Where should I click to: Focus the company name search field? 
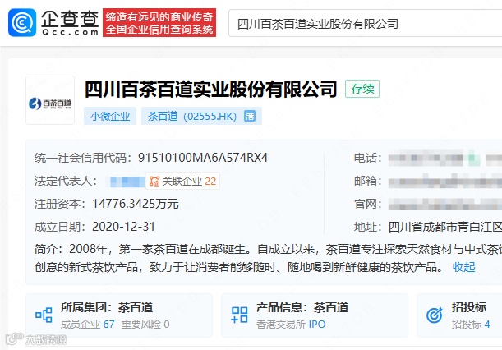(x=365, y=23)
